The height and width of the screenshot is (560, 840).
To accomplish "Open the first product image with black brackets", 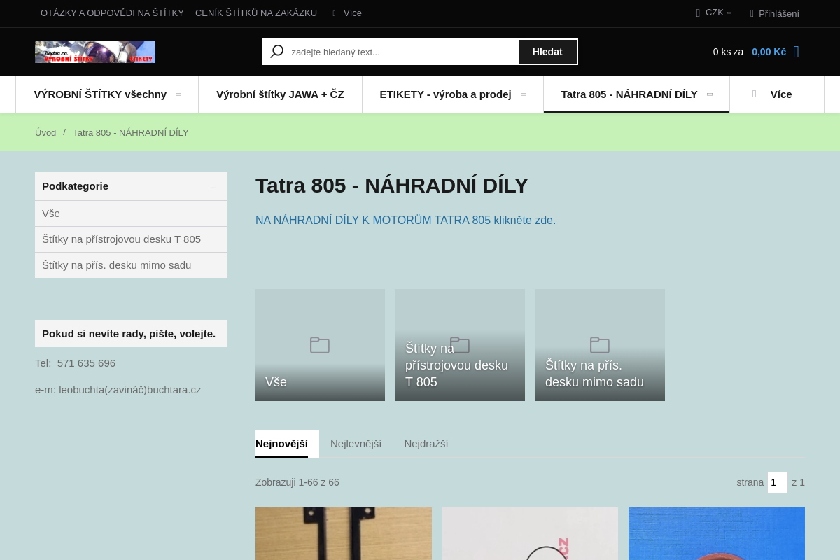I will tap(344, 533).
